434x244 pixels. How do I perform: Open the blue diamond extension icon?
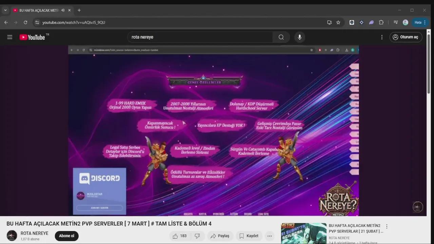[361, 22]
